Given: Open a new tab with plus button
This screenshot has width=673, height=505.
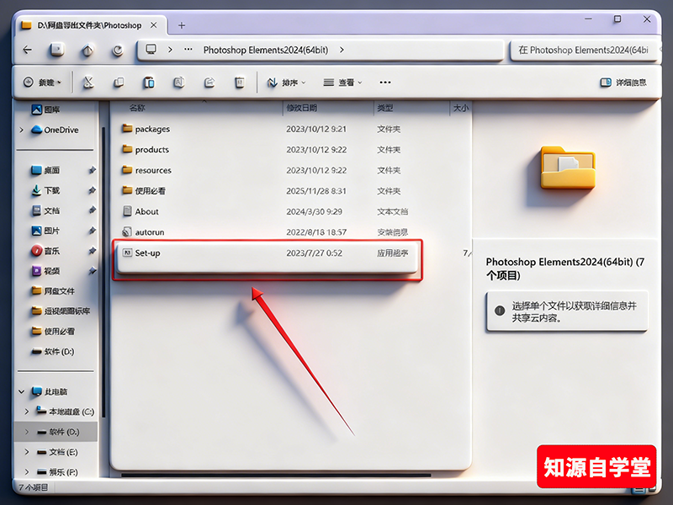Looking at the screenshot, I should pyautogui.click(x=181, y=25).
